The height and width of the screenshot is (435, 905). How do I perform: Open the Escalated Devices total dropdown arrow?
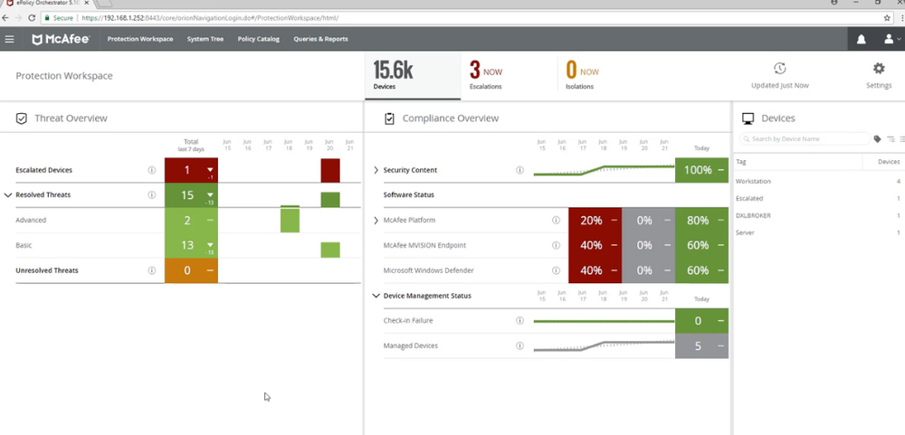[x=210, y=170]
